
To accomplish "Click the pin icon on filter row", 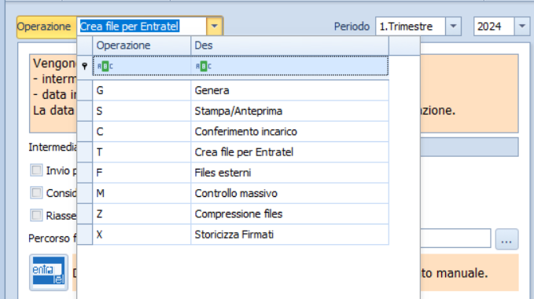I will click(x=84, y=66).
